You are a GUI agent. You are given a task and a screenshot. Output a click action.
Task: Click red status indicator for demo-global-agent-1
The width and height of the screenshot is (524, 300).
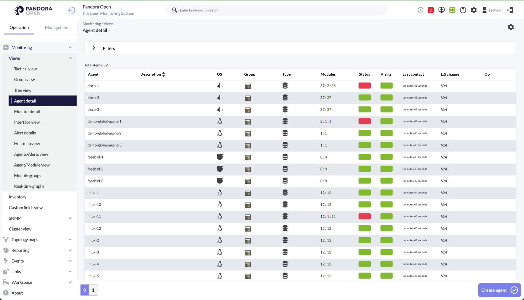pyautogui.click(x=364, y=121)
